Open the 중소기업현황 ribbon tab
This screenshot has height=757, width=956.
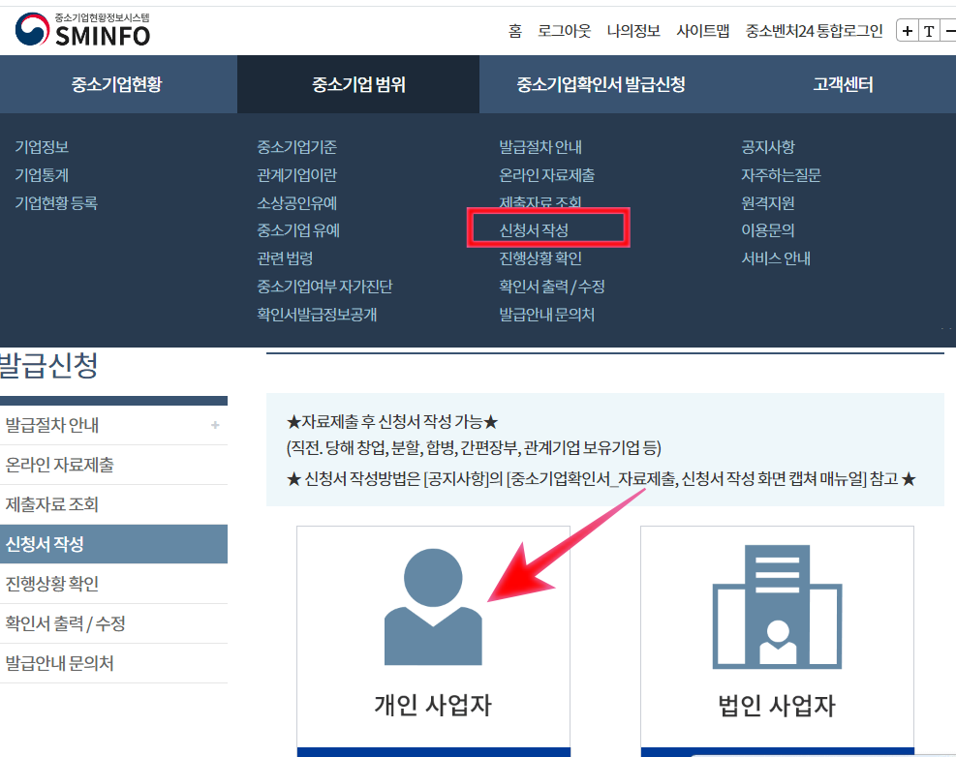[x=117, y=84]
